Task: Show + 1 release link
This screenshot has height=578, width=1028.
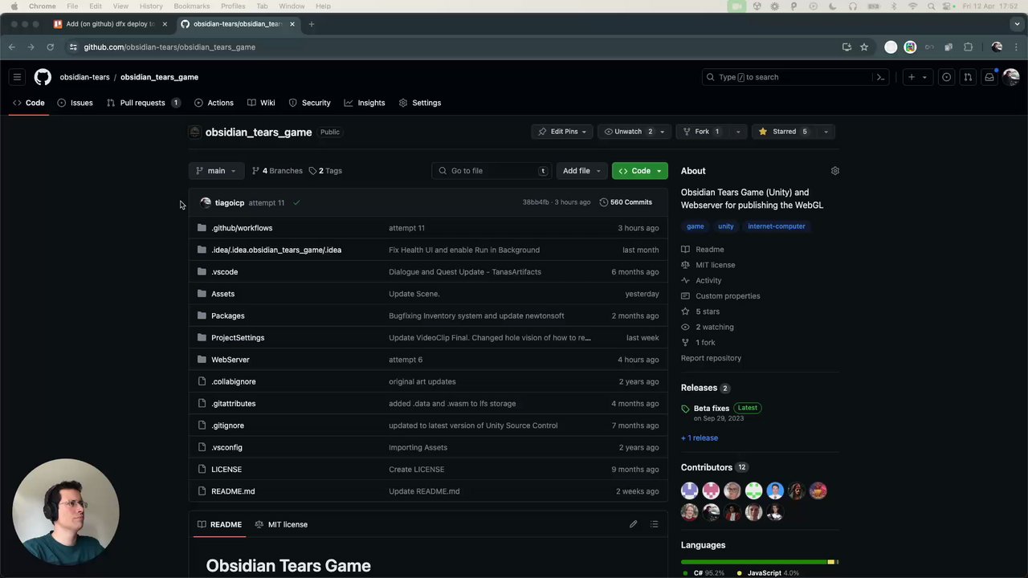Action: 700,438
